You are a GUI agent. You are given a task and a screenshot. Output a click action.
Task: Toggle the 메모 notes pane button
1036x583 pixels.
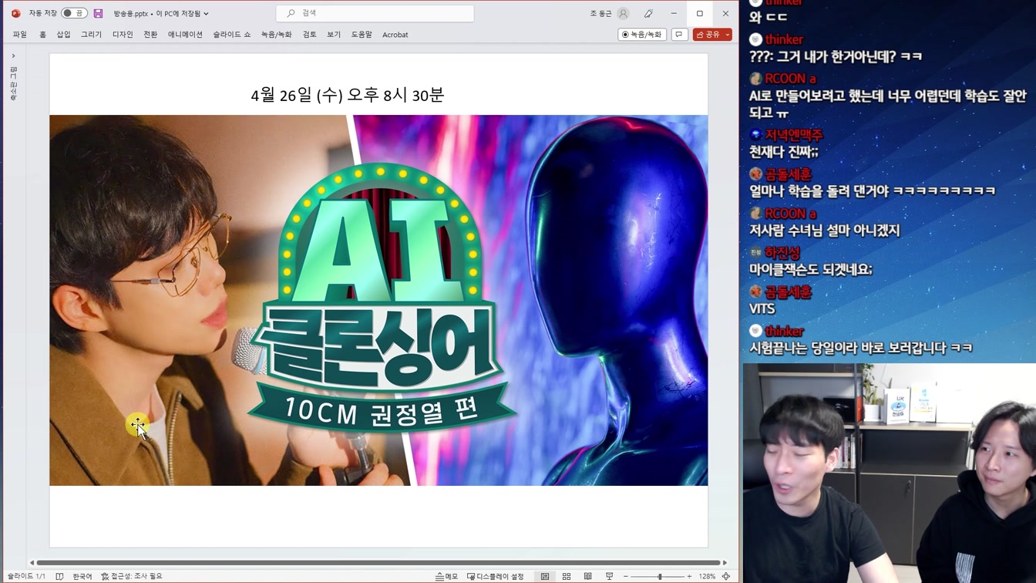446,576
